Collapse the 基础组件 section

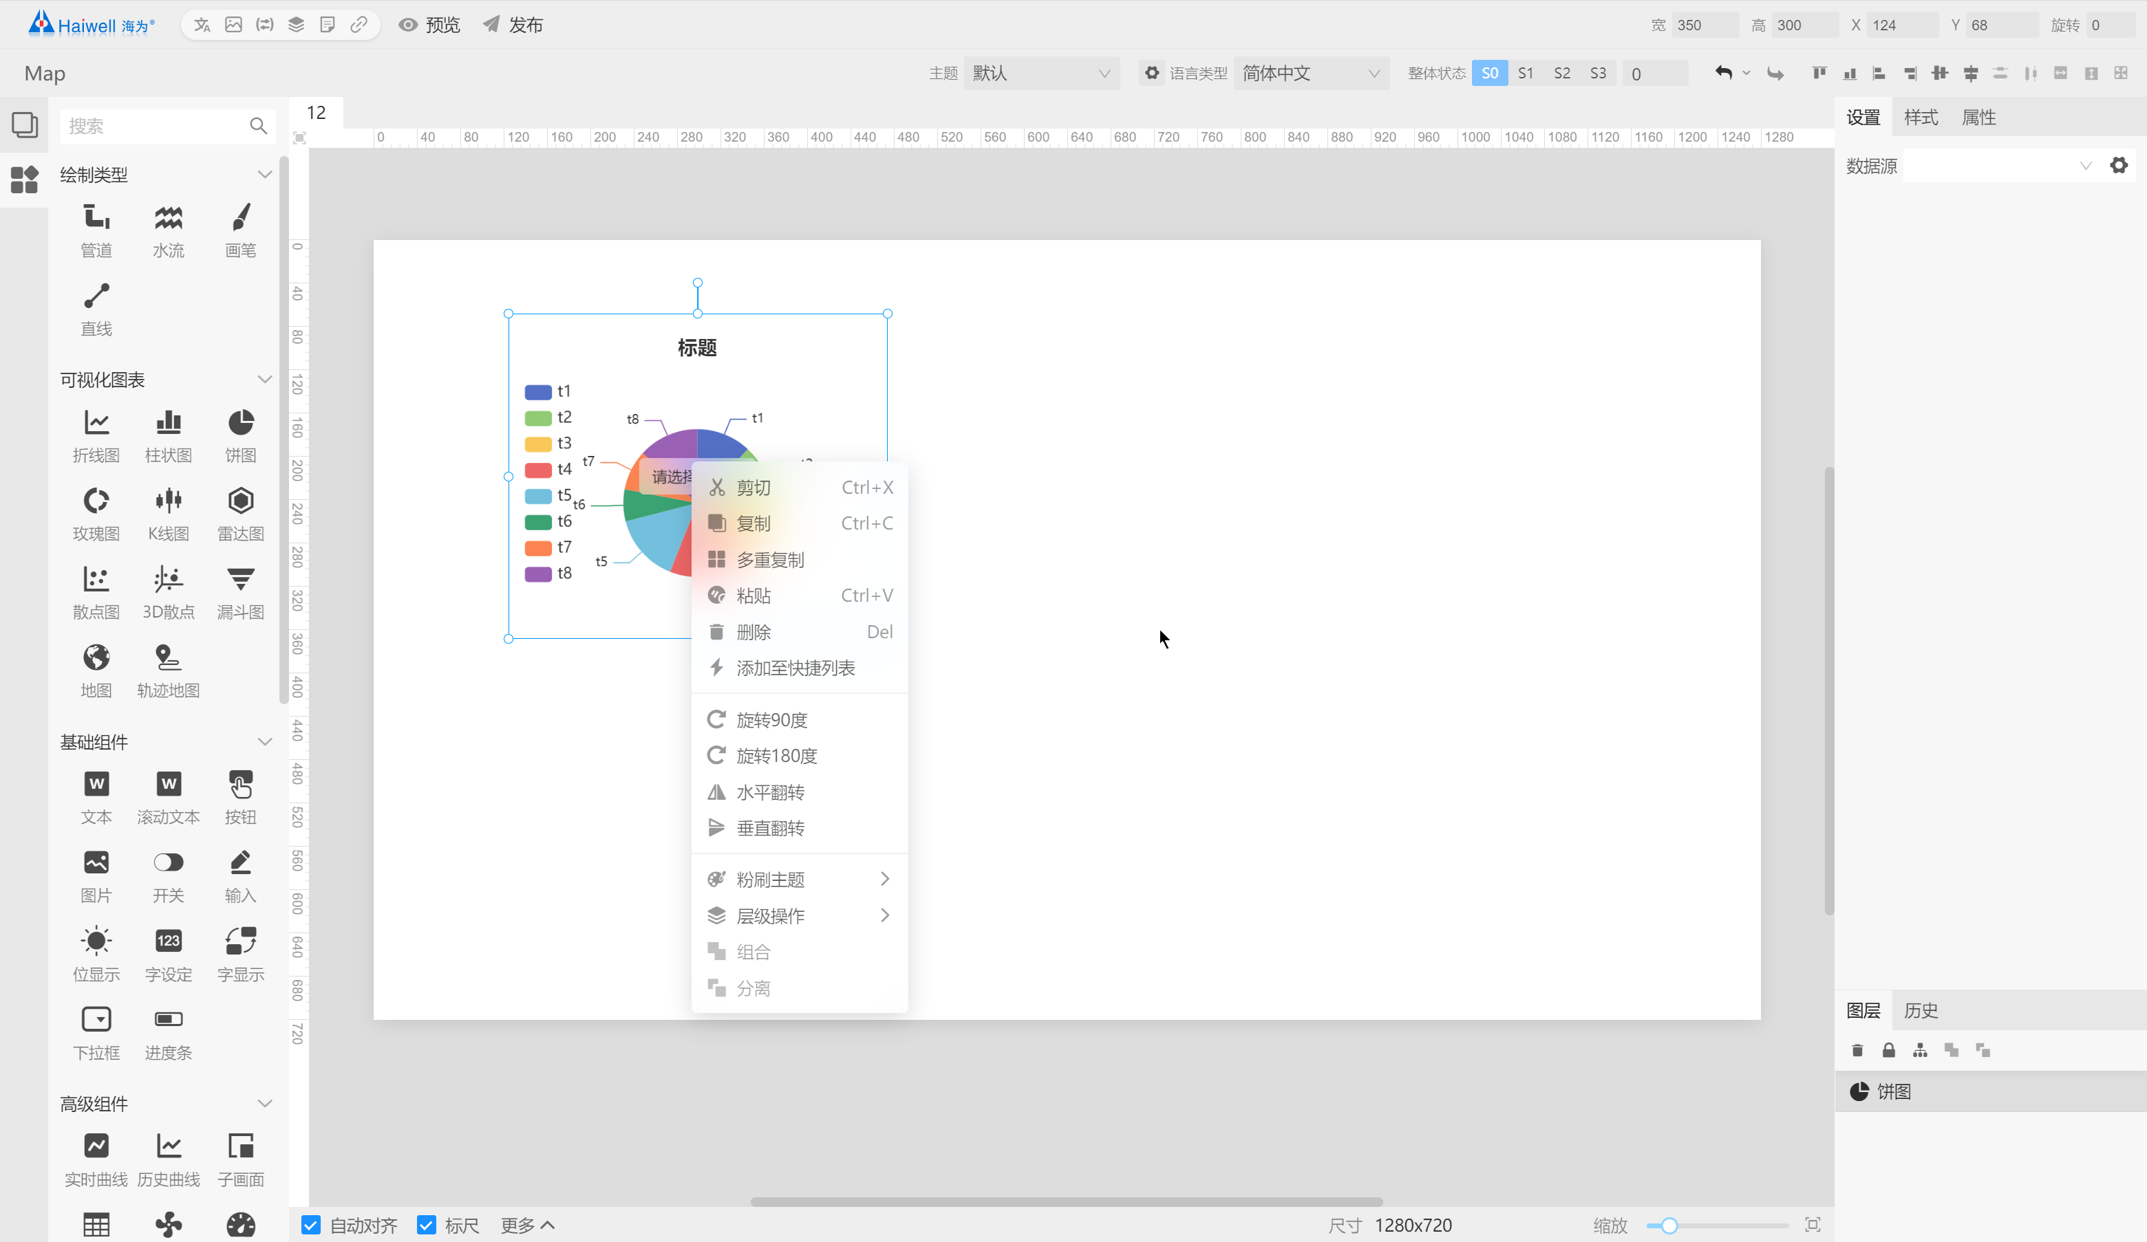[x=265, y=741]
